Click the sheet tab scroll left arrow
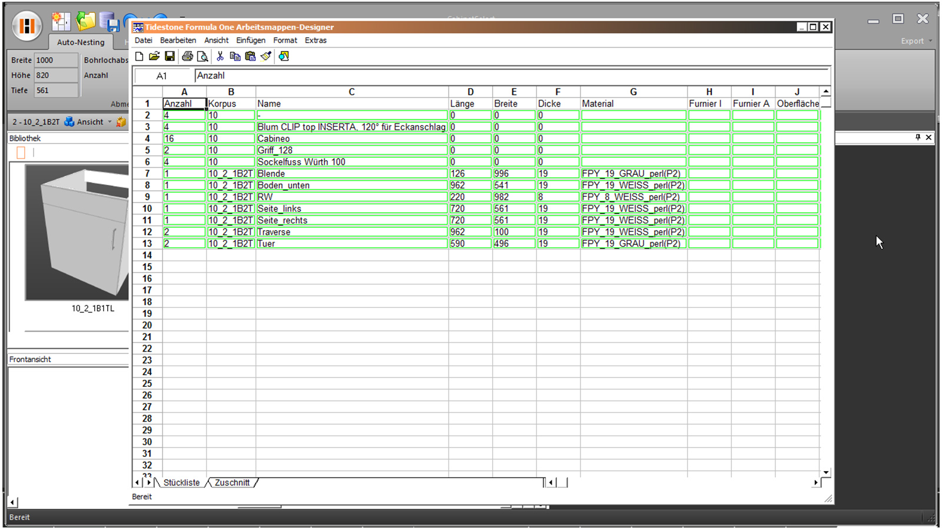 [x=137, y=483]
